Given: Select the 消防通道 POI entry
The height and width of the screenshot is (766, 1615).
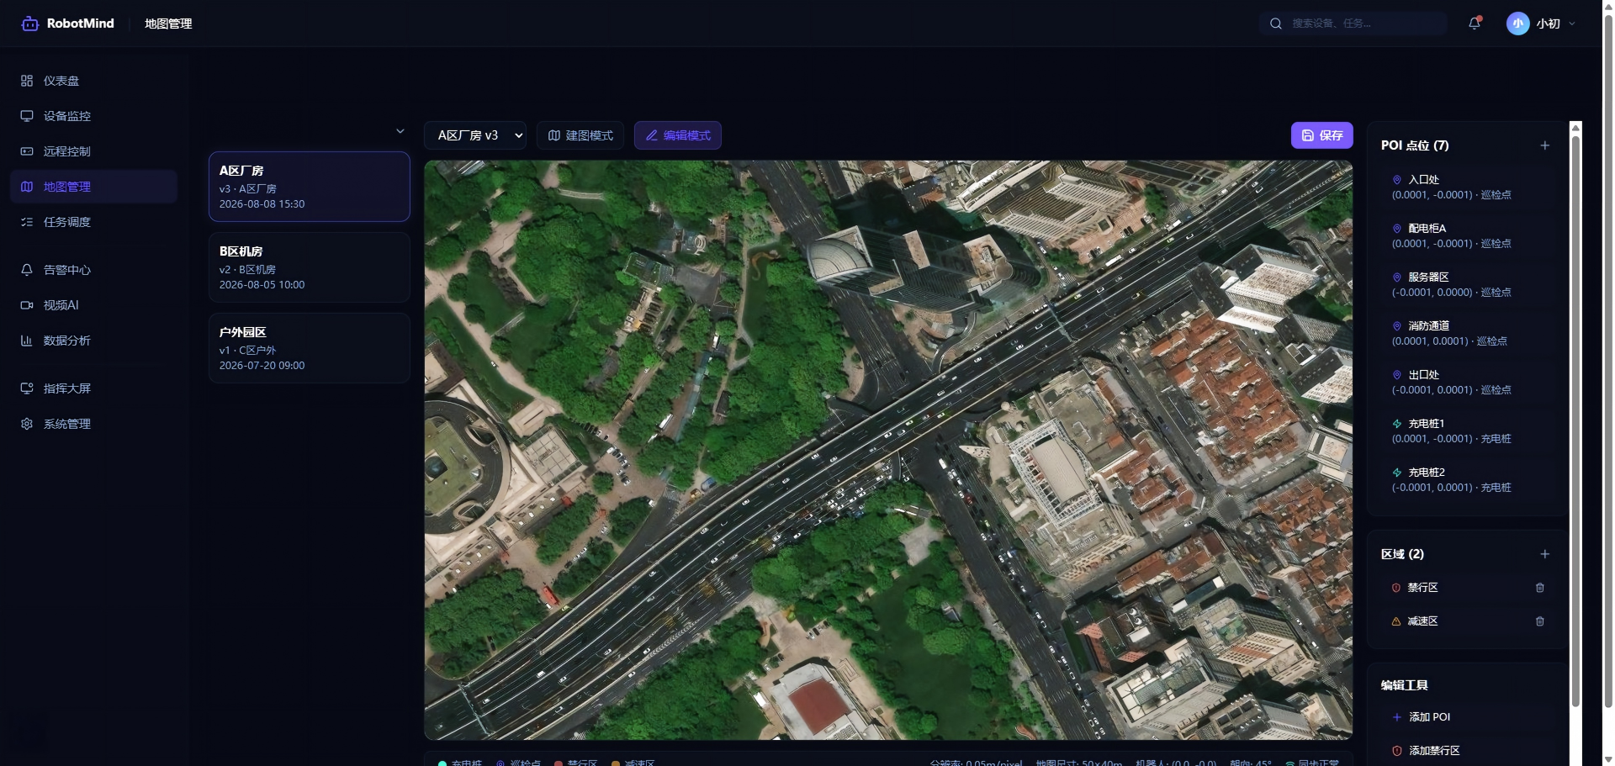Looking at the screenshot, I should [x=1468, y=333].
